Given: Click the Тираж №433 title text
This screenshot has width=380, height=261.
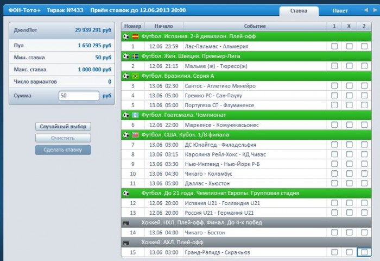Looking at the screenshot, I should pos(65,10).
